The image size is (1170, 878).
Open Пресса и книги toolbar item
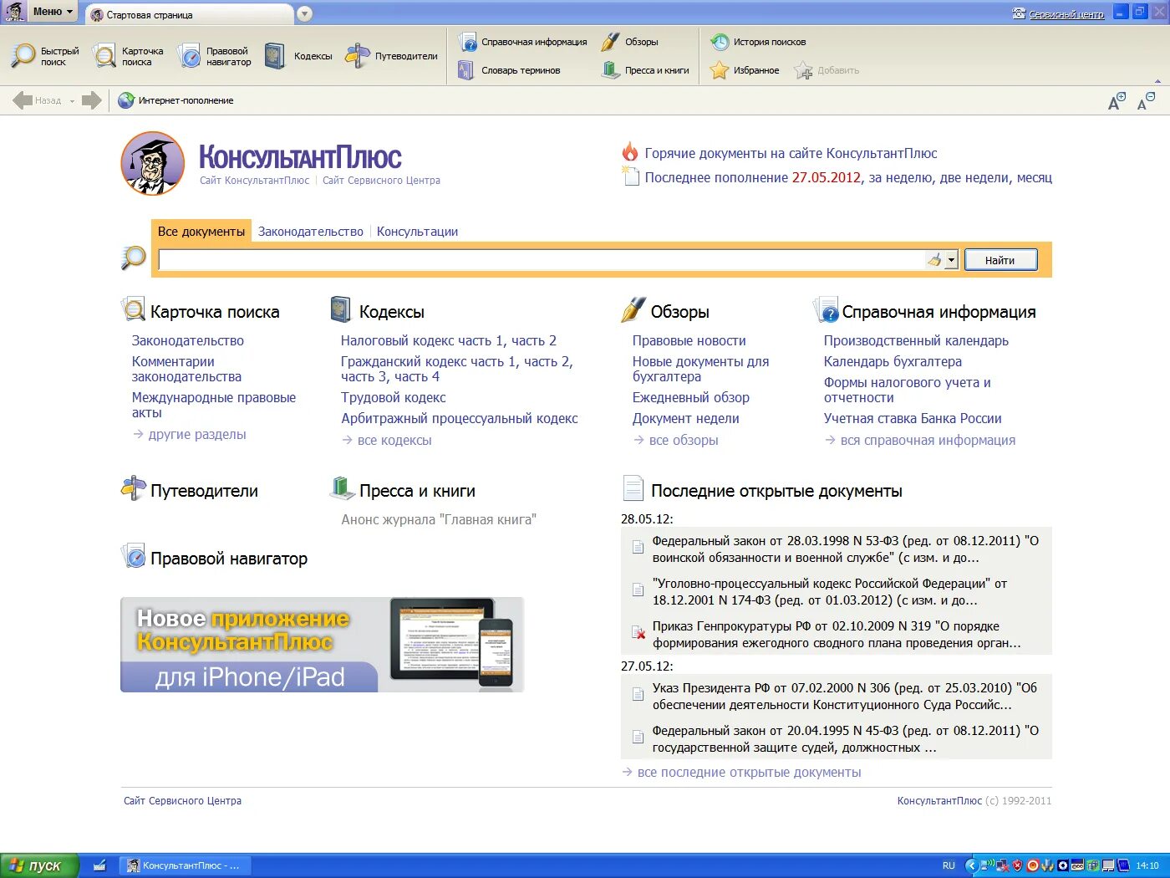(644, 70)
